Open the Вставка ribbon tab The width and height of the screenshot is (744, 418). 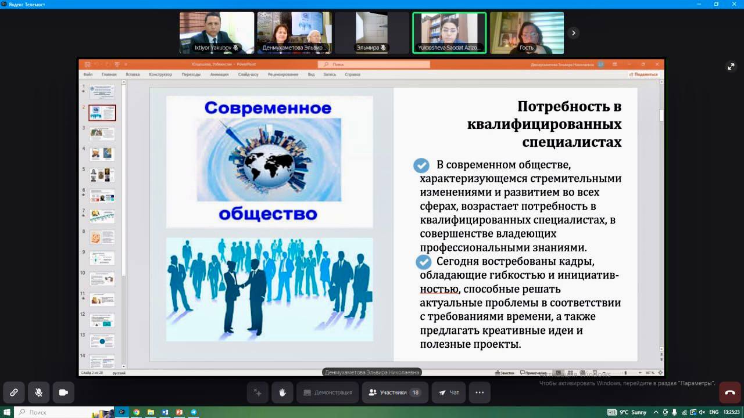click(x=133, y=74)
